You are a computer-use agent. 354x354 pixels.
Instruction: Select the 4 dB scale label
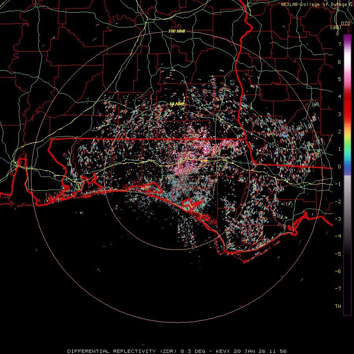[339, 97]
